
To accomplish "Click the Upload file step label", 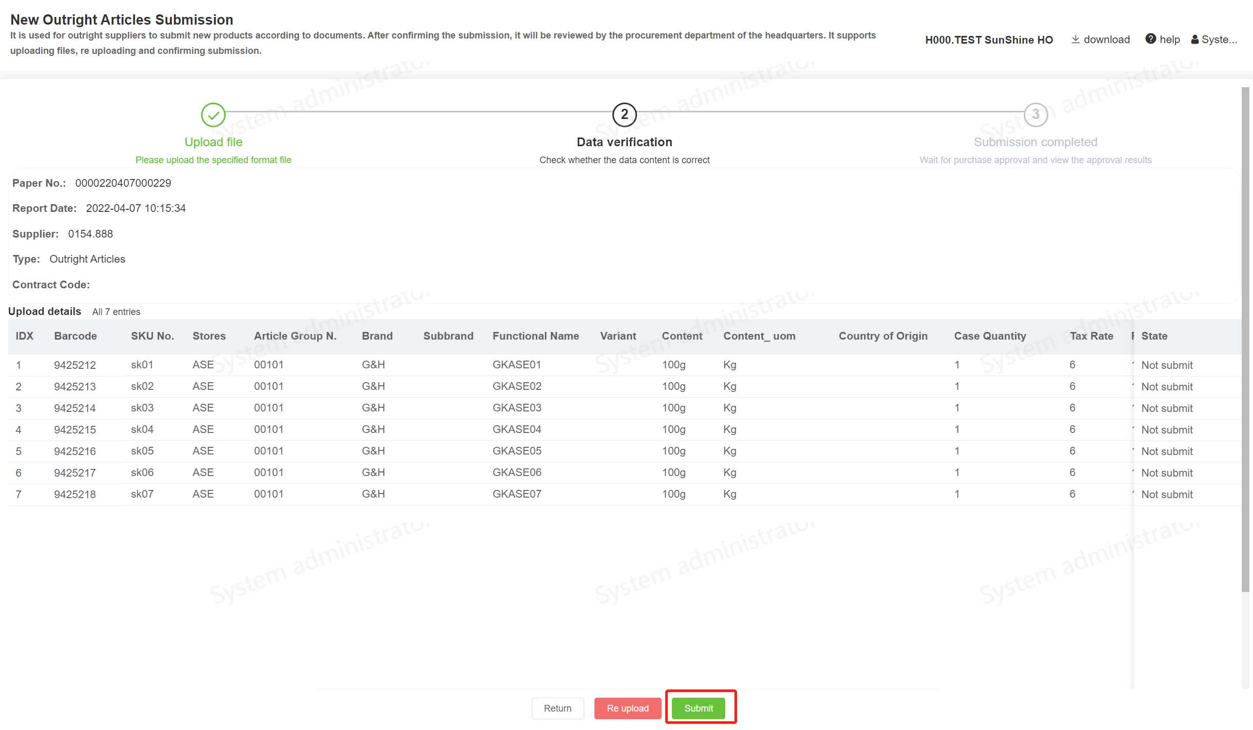I will click(213, 142).
